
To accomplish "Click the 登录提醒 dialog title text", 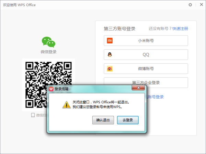I will 61,89.
